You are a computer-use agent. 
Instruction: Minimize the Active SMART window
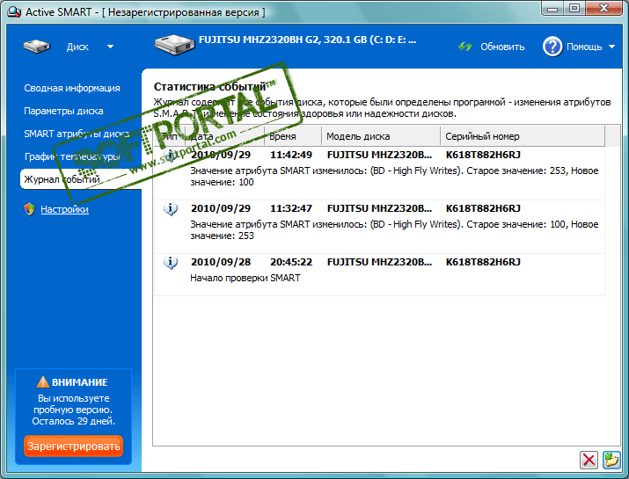pyautogui.click(x=552, y=8)
